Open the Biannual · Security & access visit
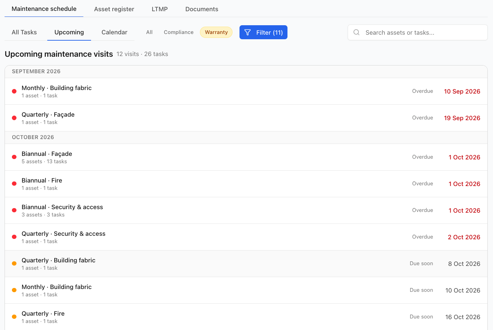 coord(246,211)
